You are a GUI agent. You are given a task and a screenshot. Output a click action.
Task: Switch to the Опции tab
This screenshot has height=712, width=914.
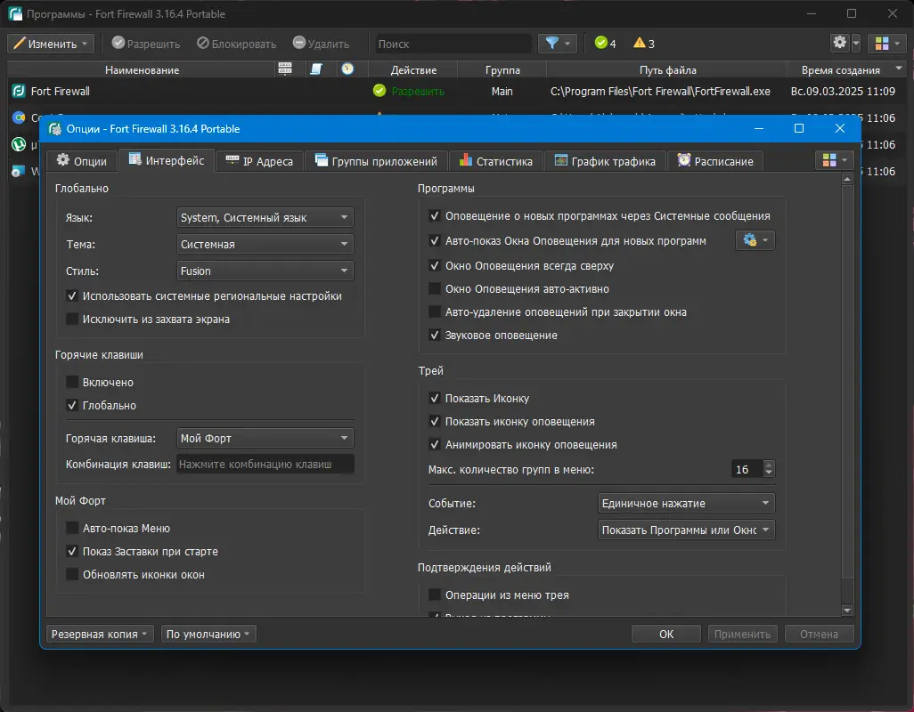(x=82, y=161)
